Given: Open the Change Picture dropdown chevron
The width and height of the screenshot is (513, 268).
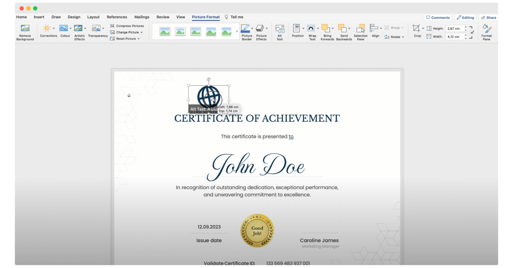Looking at the screenshot, I should point(141,32).
